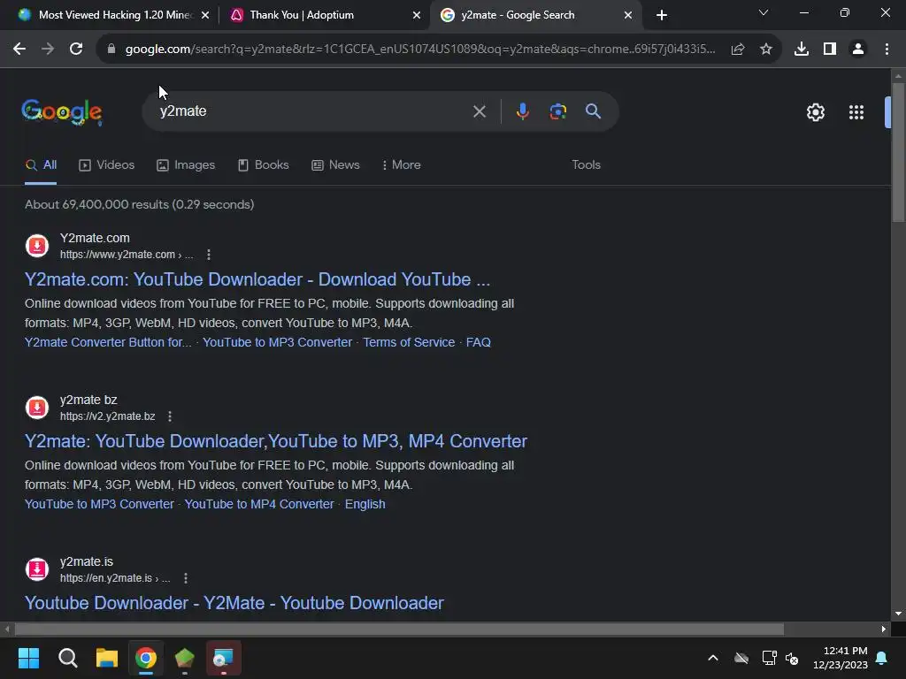906x679 pixels.
Task: Open Youtube Downloader - Y2Mate result
Action: pyautogui.click(x=234, y=603)
